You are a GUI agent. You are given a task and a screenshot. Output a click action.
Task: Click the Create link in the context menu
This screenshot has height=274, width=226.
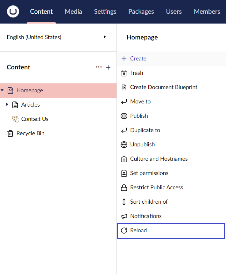click(138, 59)
